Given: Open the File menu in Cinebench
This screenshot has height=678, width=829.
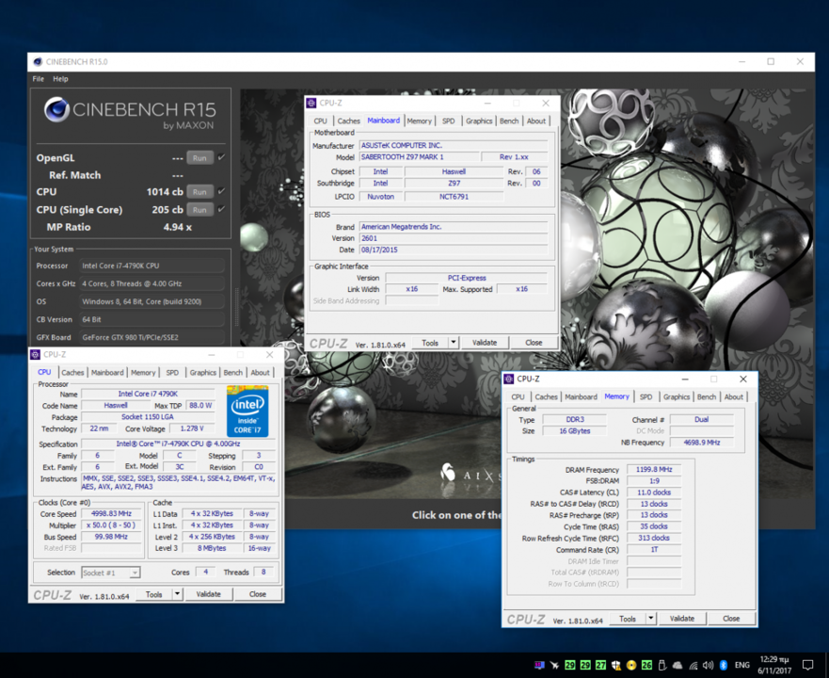Looking at the screenshot, I should [x=38, y=79].
